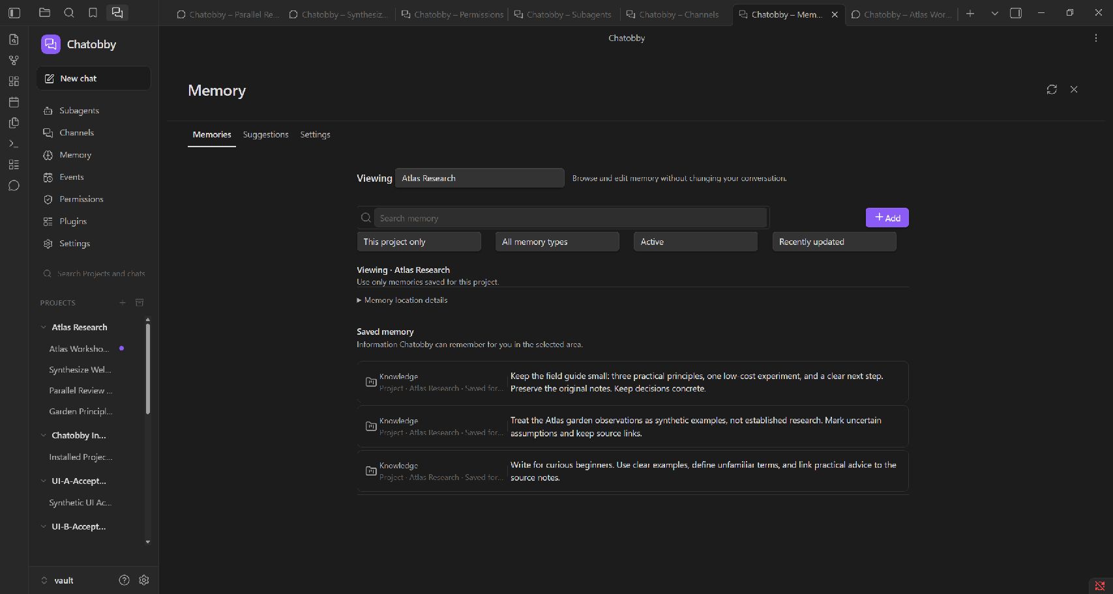Select the Chatobby chat icon in top bar
1113x594 pixels.
(x=117, y=13)
